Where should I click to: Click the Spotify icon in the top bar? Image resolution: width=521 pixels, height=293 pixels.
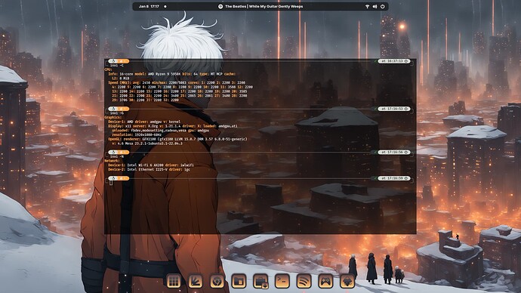[x=220, y=6]
